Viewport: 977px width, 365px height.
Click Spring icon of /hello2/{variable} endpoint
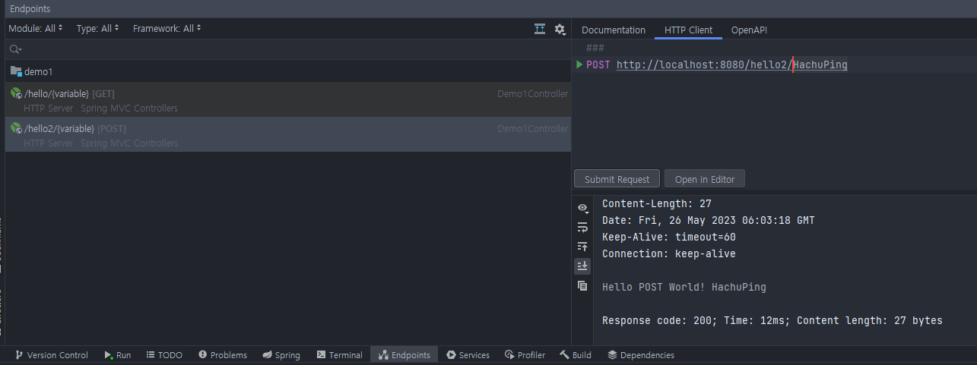16,128
